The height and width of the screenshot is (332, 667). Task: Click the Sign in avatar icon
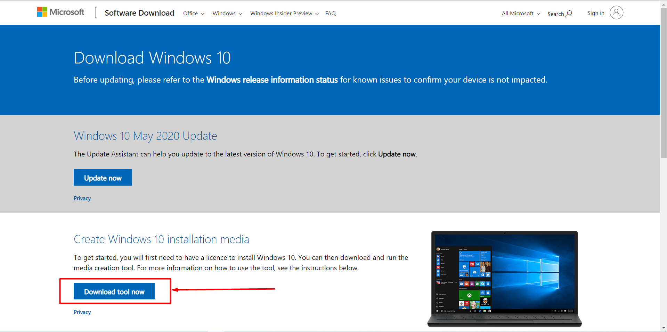(x=616, y=13)
